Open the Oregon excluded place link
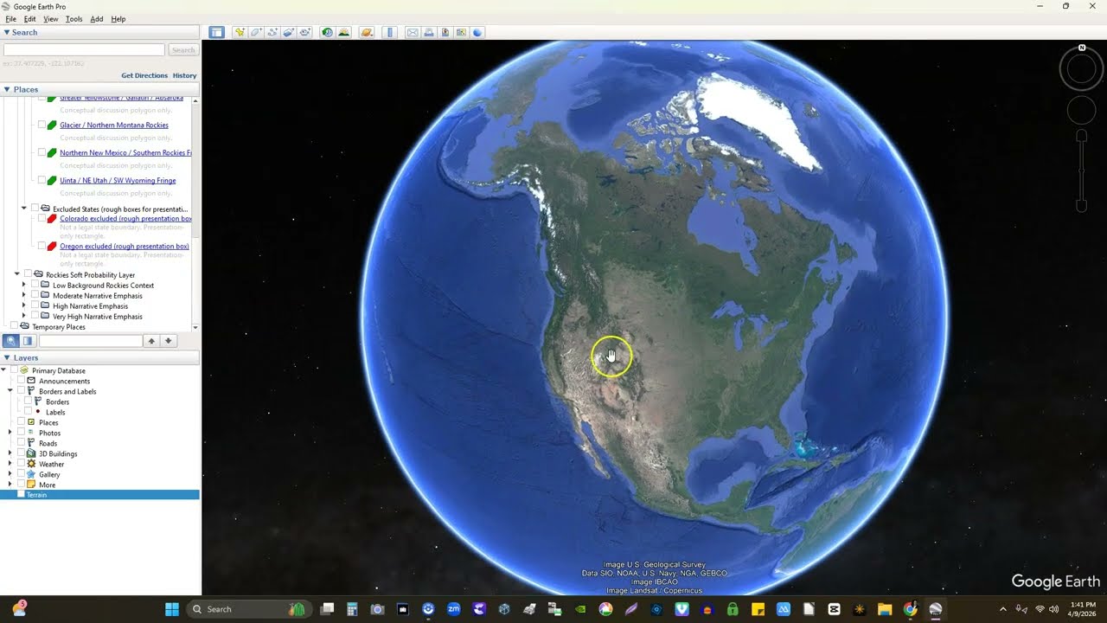Image resolution: width=1107 pixels, height=623 pixels. [x=124, y=247]
